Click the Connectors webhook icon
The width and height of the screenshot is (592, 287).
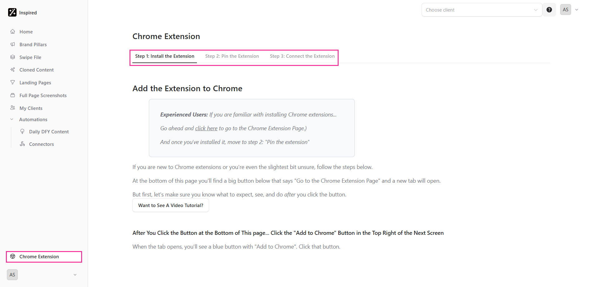[x=22, y=144]
